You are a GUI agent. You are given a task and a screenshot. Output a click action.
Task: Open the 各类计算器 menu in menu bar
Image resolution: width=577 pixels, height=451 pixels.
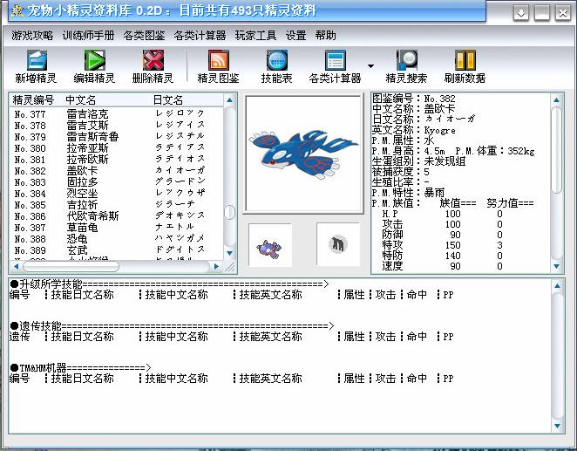point(200,36)
